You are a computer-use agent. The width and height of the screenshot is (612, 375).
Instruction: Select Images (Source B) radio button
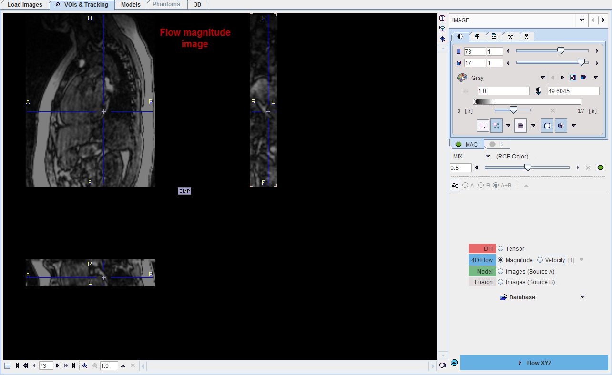click(500, 282)
